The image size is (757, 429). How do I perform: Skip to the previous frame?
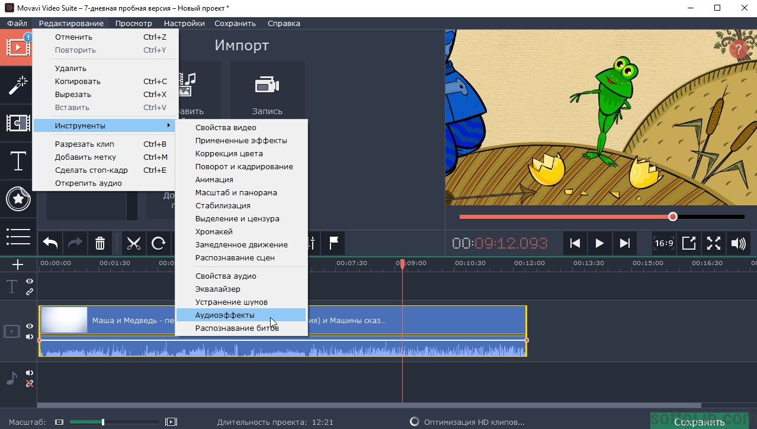[575, 243]
